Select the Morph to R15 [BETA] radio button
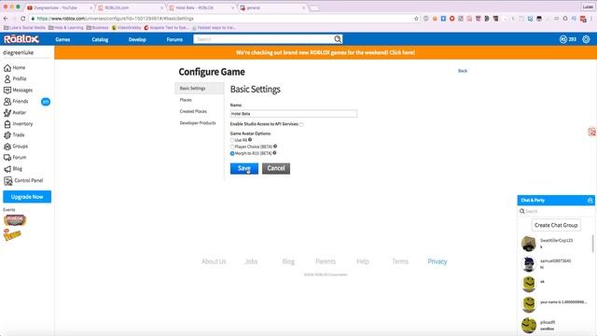 point(232,153)
